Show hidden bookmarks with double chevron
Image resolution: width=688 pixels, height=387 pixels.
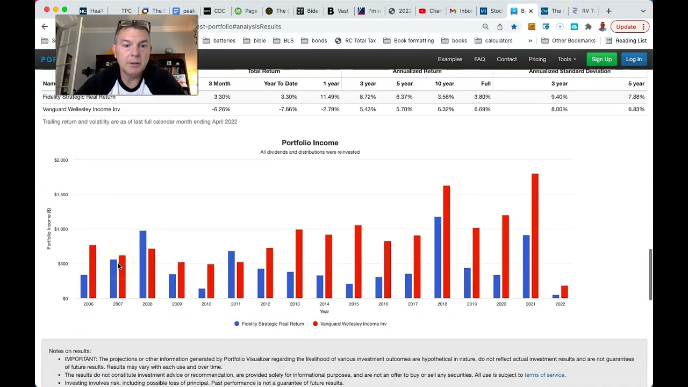click(530, 40)
